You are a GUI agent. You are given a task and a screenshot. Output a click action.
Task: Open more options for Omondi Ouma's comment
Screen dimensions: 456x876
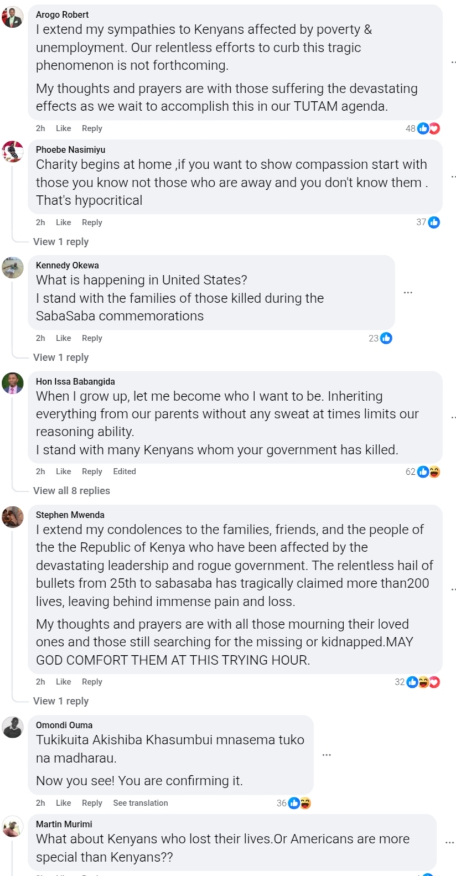coord(327,755)
